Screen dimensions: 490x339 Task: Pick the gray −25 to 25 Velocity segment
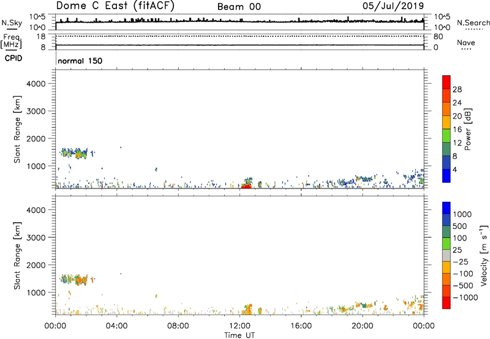point(447,255)
